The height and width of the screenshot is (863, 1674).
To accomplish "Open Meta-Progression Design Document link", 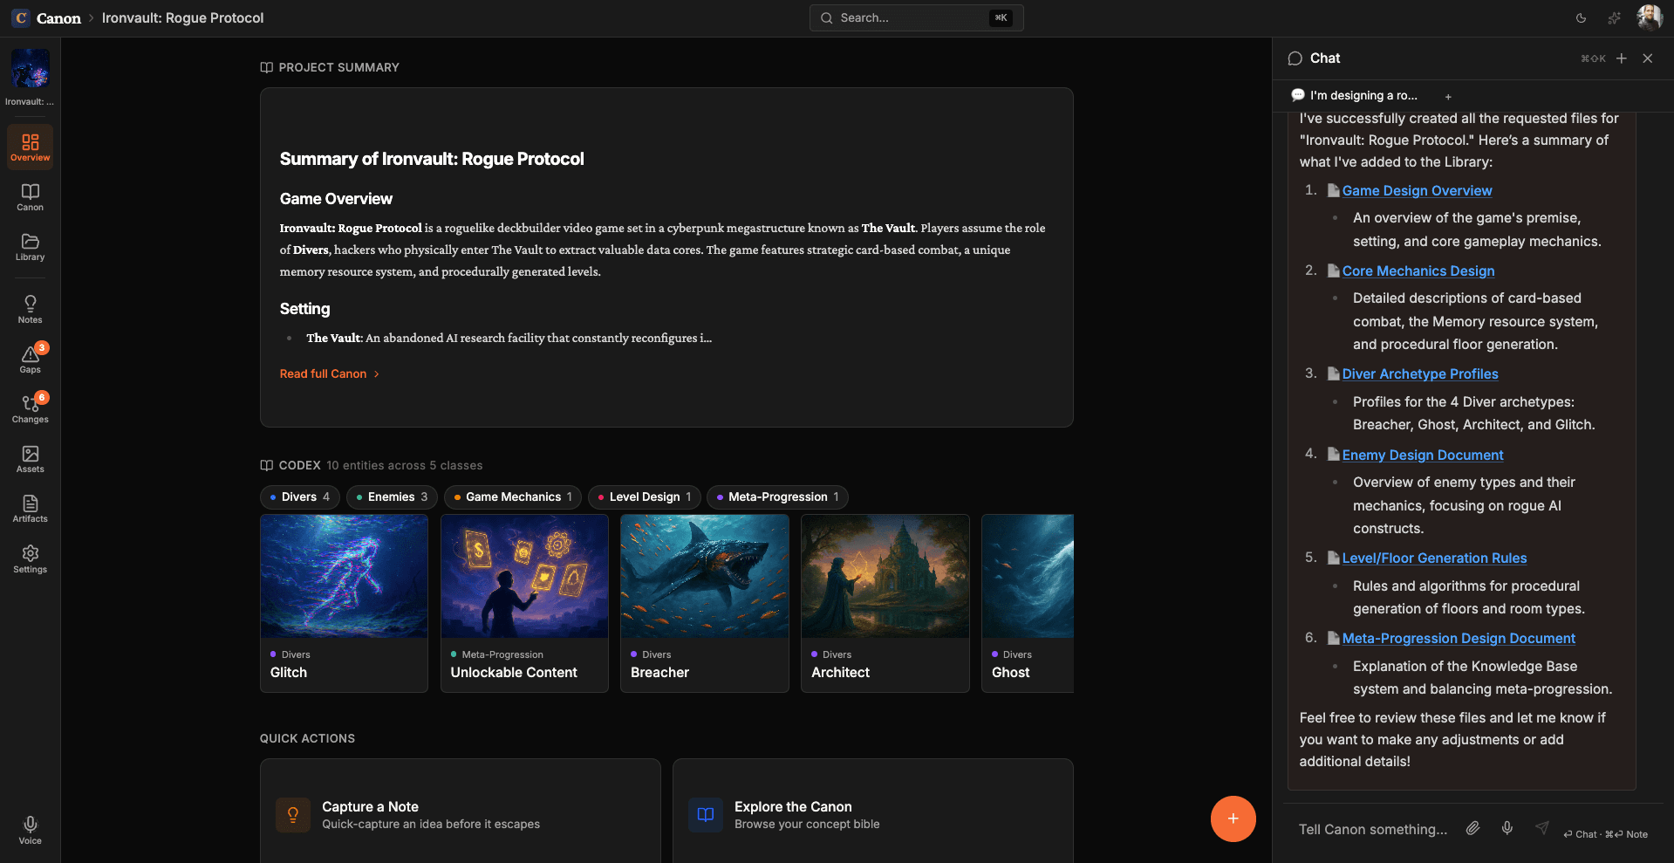I will (x=1459, y=638).
